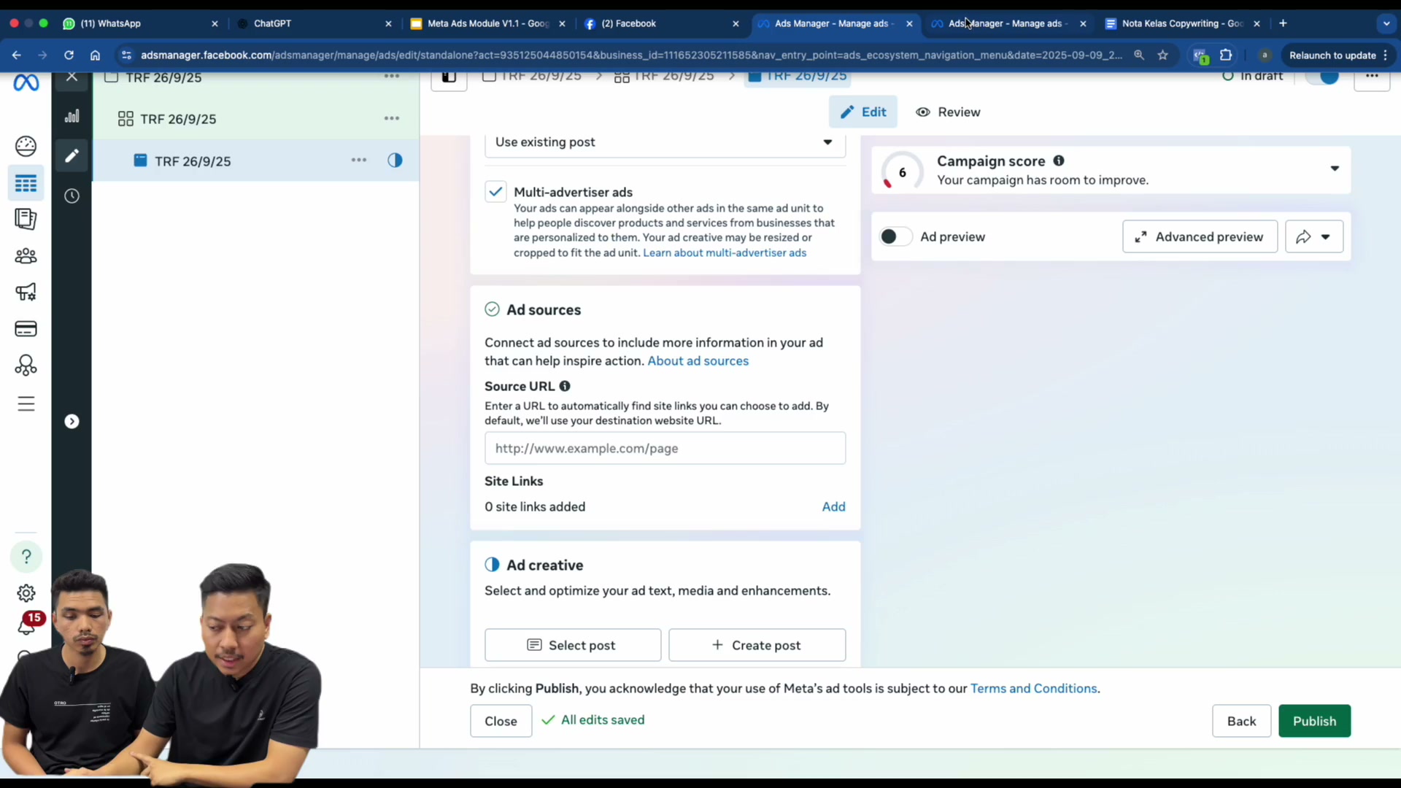Open Advertising settings megaphone icon
The width and height of the screenshot is (1401, 788).
(26, 293)
